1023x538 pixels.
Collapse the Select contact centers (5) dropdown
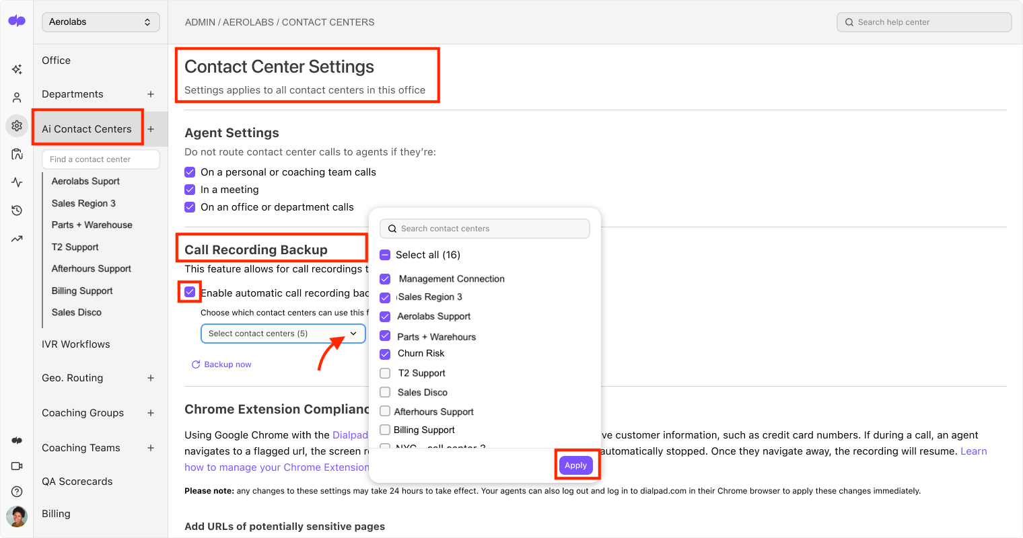point(283,334)
